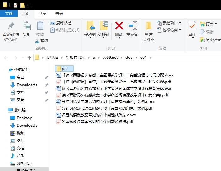
Task: Expand the chevron after 691 breadcrumb
Action: click(151, 58)
